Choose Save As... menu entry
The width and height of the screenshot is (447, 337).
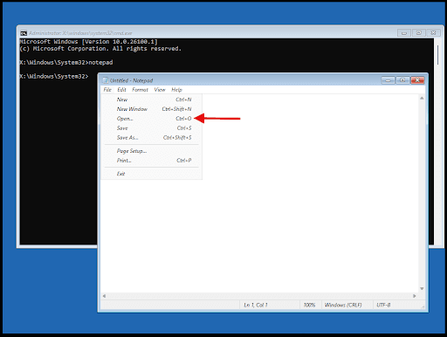pyautogui.click(x=151, y=138)
